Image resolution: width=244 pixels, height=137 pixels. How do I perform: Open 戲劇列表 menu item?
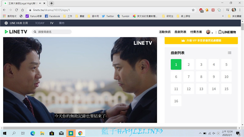(x=180, y=32)
